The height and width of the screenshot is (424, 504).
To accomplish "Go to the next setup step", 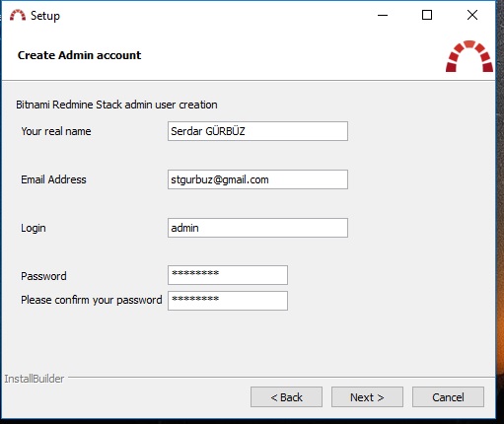I will [367, 397].
